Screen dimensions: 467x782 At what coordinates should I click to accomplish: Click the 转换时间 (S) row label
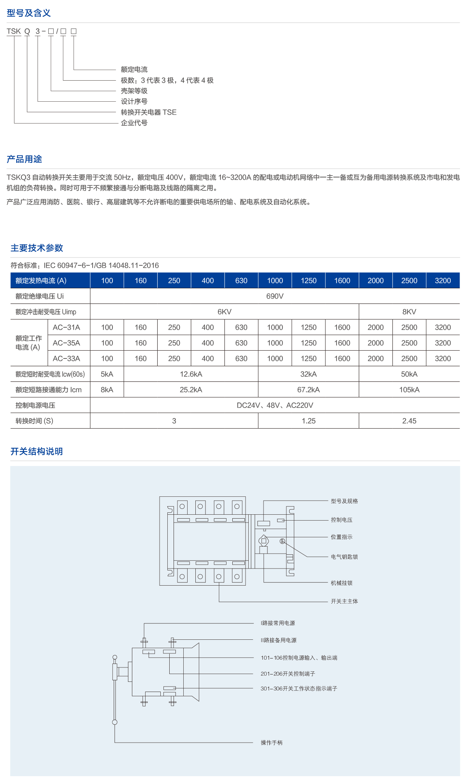tap(34, 421)
